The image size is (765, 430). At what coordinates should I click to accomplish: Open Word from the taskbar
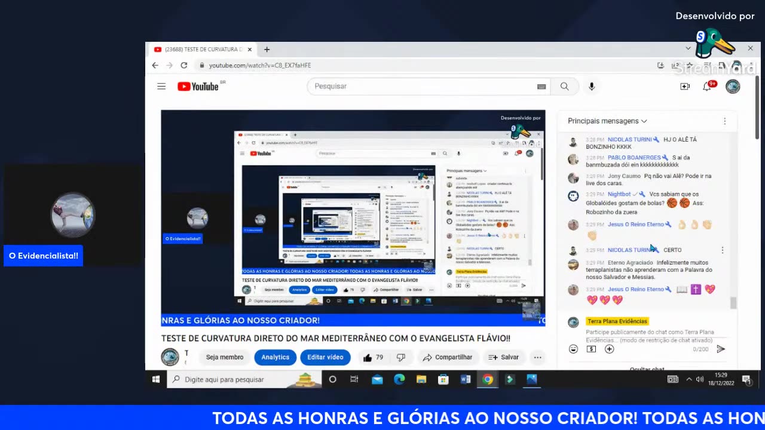[466, 379]
